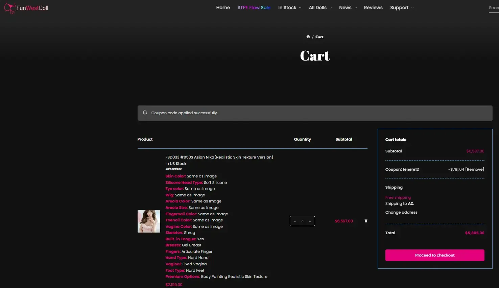Viewport: 499px width, 288px height.
Task: Click the 'Foot Type:' option label
Action: (175, 270)
